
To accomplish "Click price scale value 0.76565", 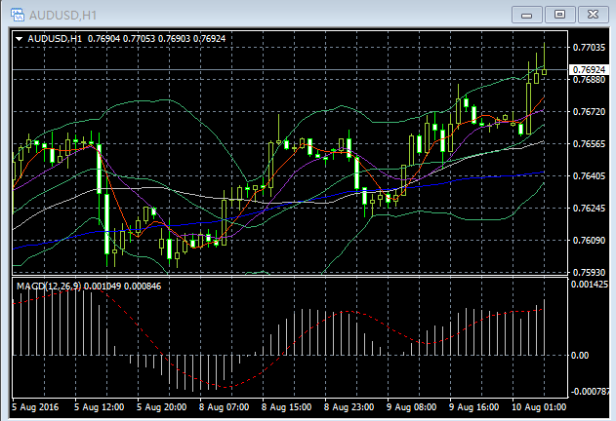I will 589,144.
